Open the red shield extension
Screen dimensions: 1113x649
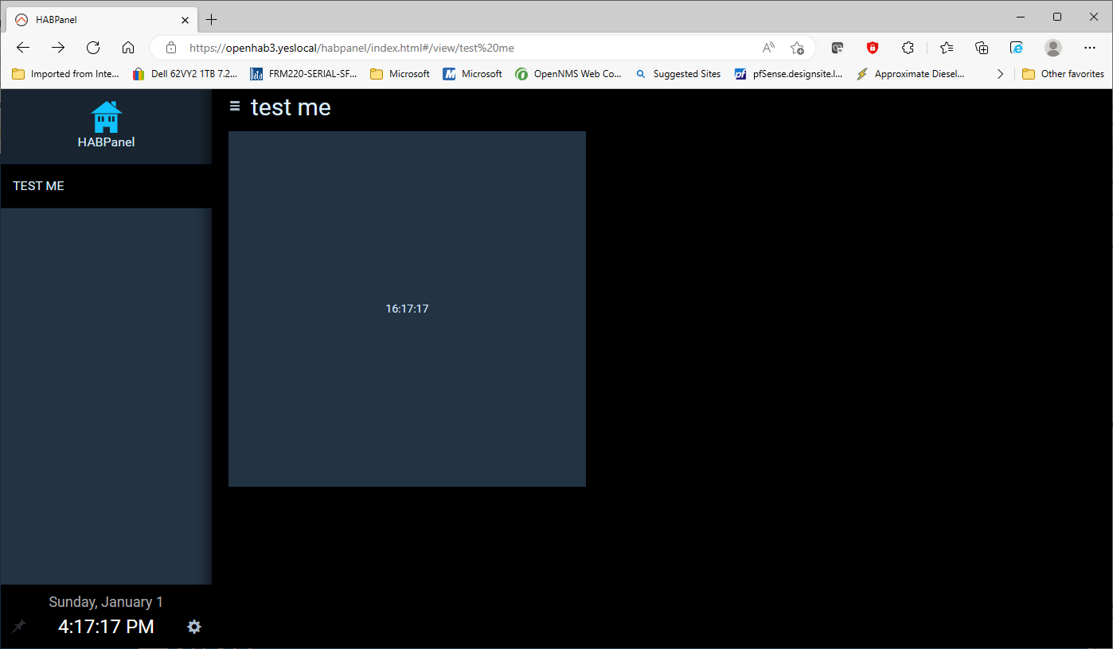tap(873, 48)
